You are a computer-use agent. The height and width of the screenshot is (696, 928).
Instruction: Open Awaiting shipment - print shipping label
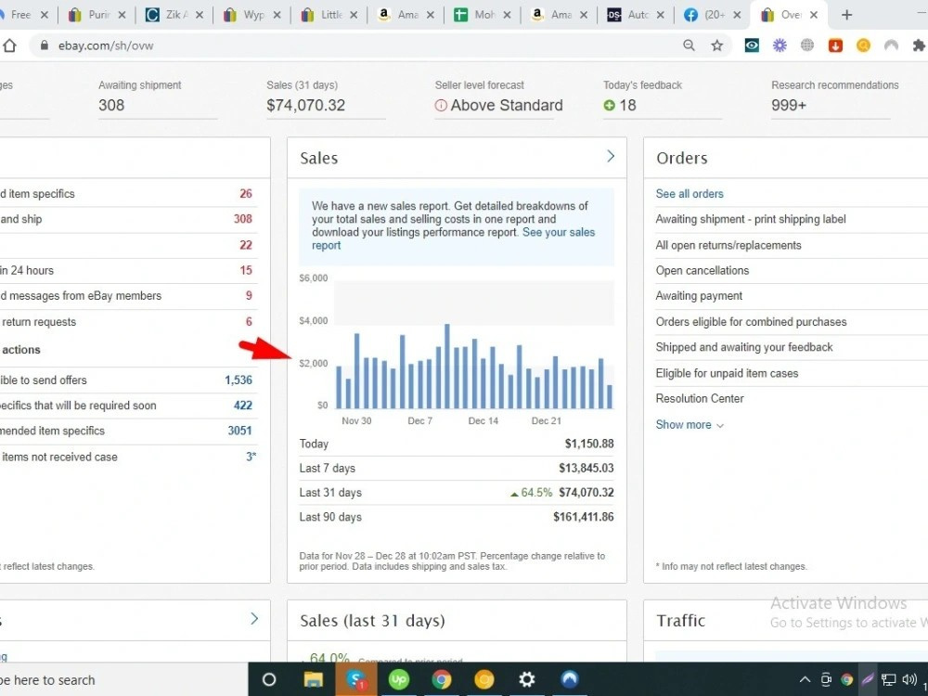tap(751, 220)
